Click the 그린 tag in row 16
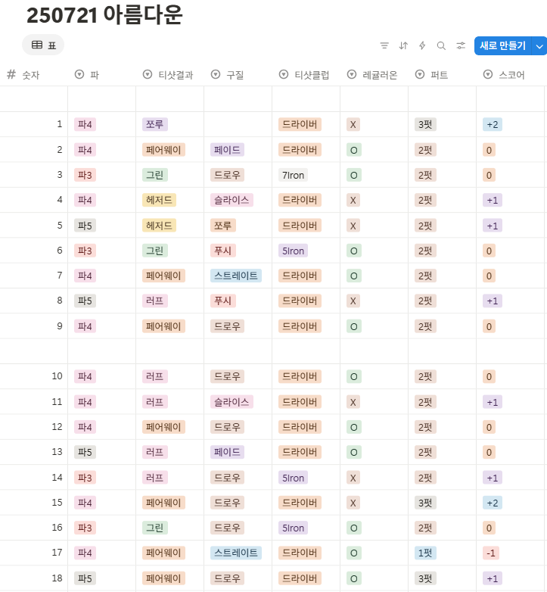This screenshot has height=592, width=547. click(154, 528)
